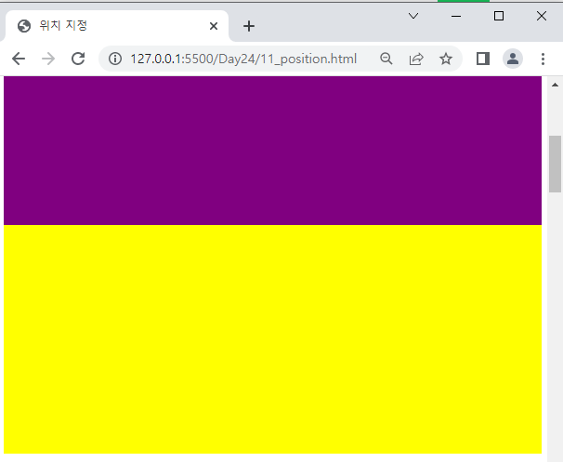
Task: Maximize the browser window
Action: [499, 16]
